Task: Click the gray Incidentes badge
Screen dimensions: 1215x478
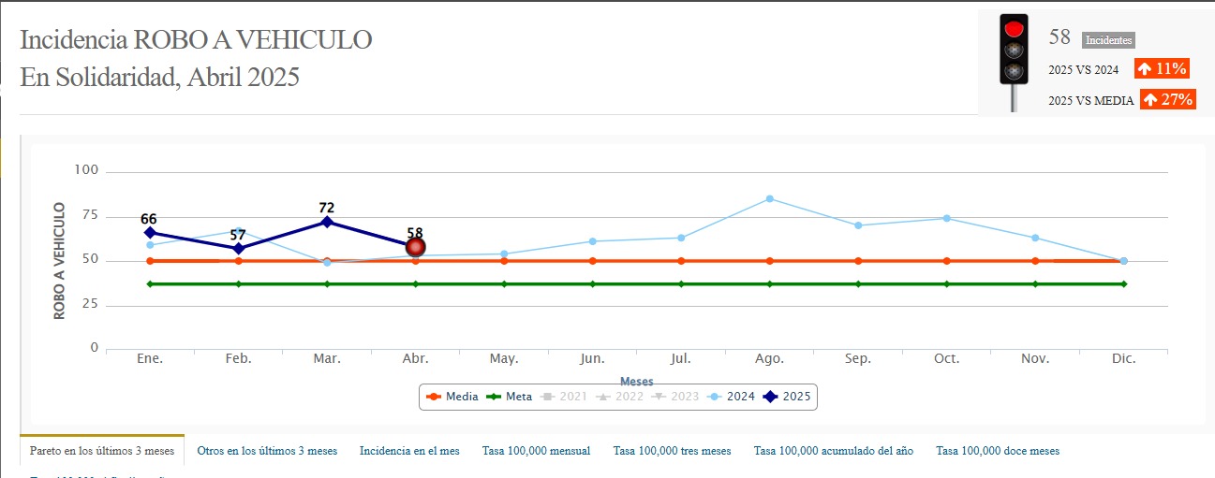Action: [x=1108, y=40]
